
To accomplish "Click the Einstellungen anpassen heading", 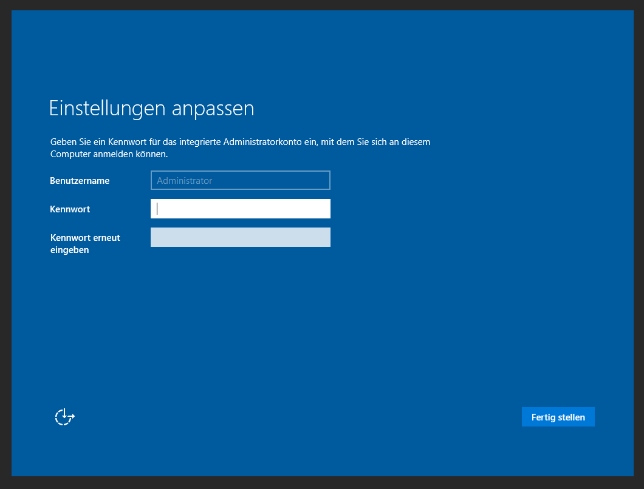I will click(151, 109).
